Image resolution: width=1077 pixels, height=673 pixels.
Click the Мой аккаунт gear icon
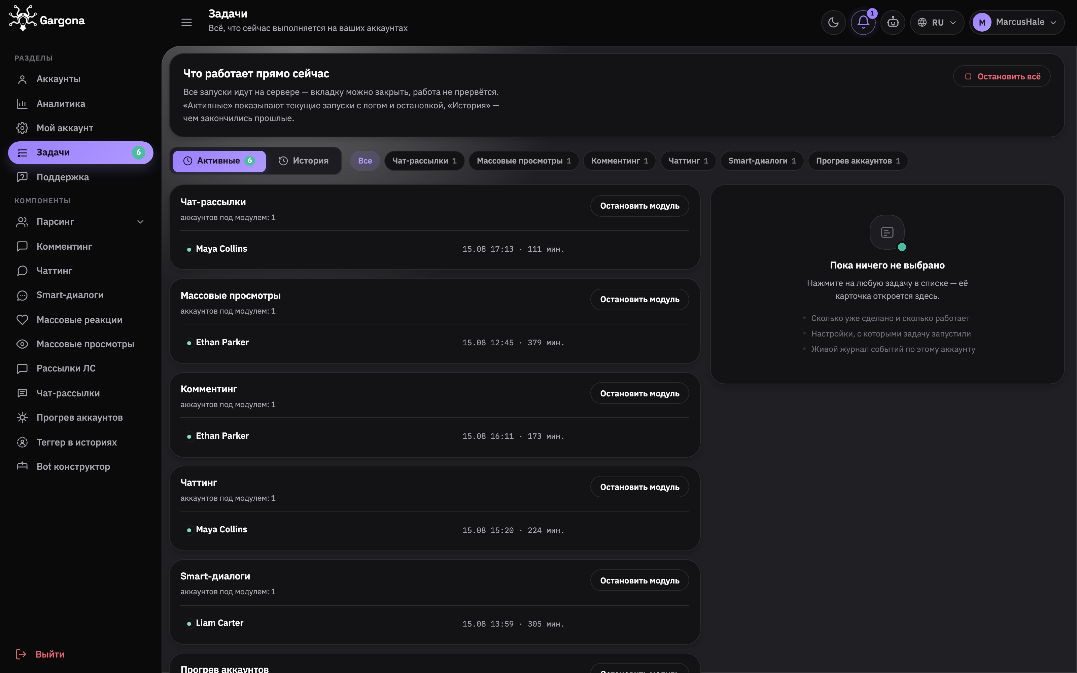click(22, 128)
